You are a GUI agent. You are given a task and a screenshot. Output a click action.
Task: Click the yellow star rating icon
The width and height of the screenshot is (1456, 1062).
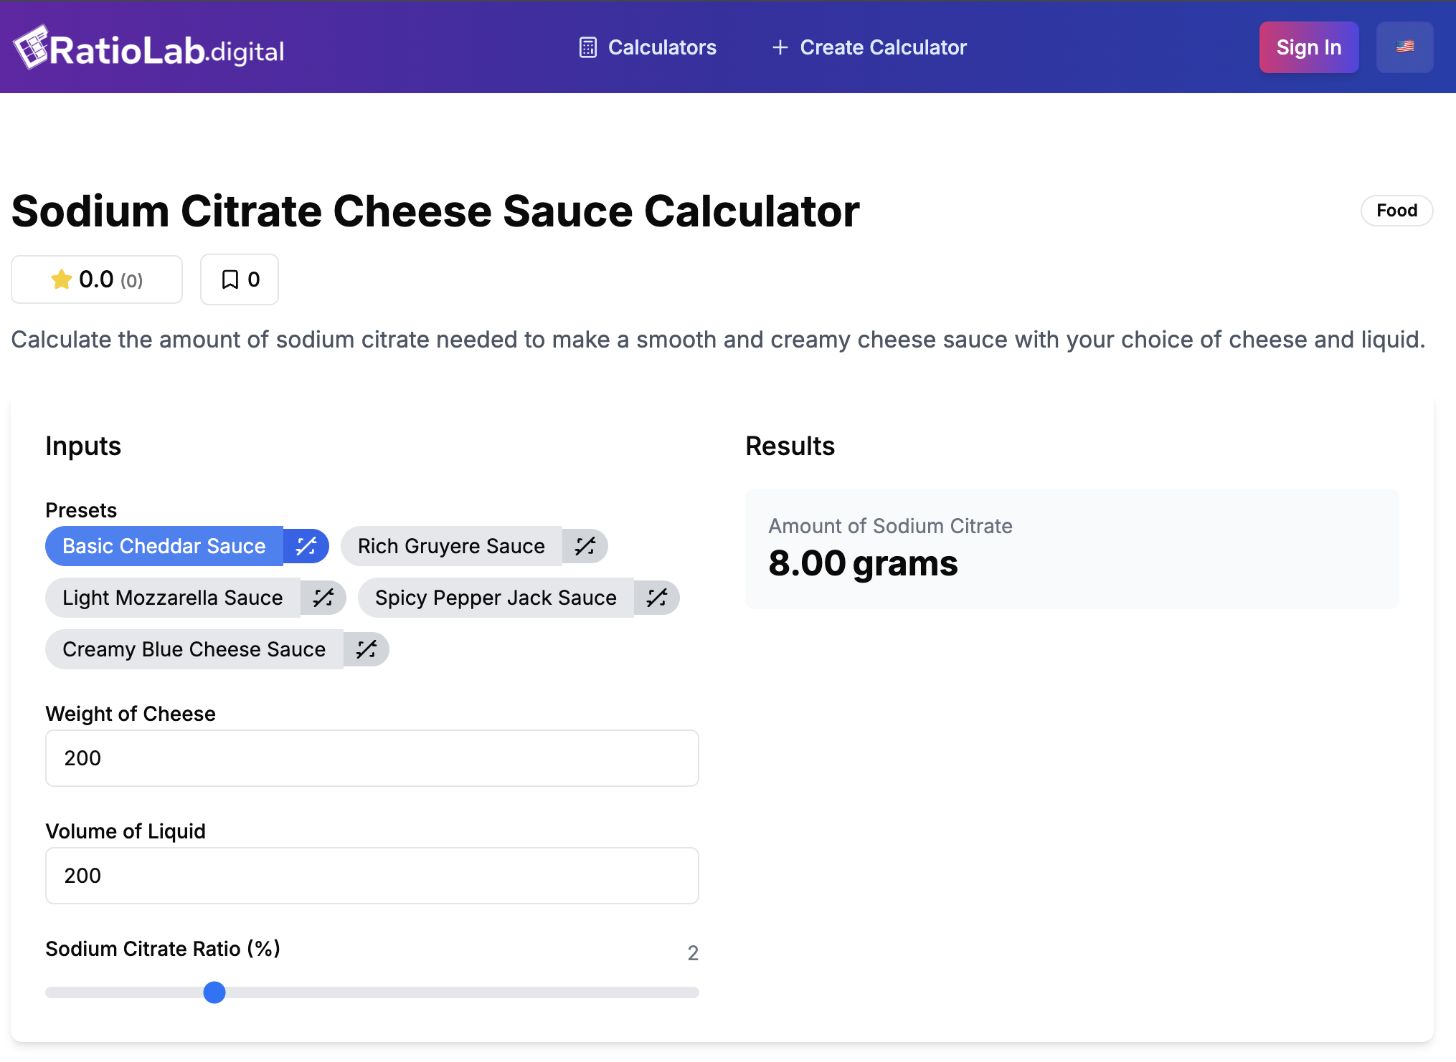[x=62, y=279]
